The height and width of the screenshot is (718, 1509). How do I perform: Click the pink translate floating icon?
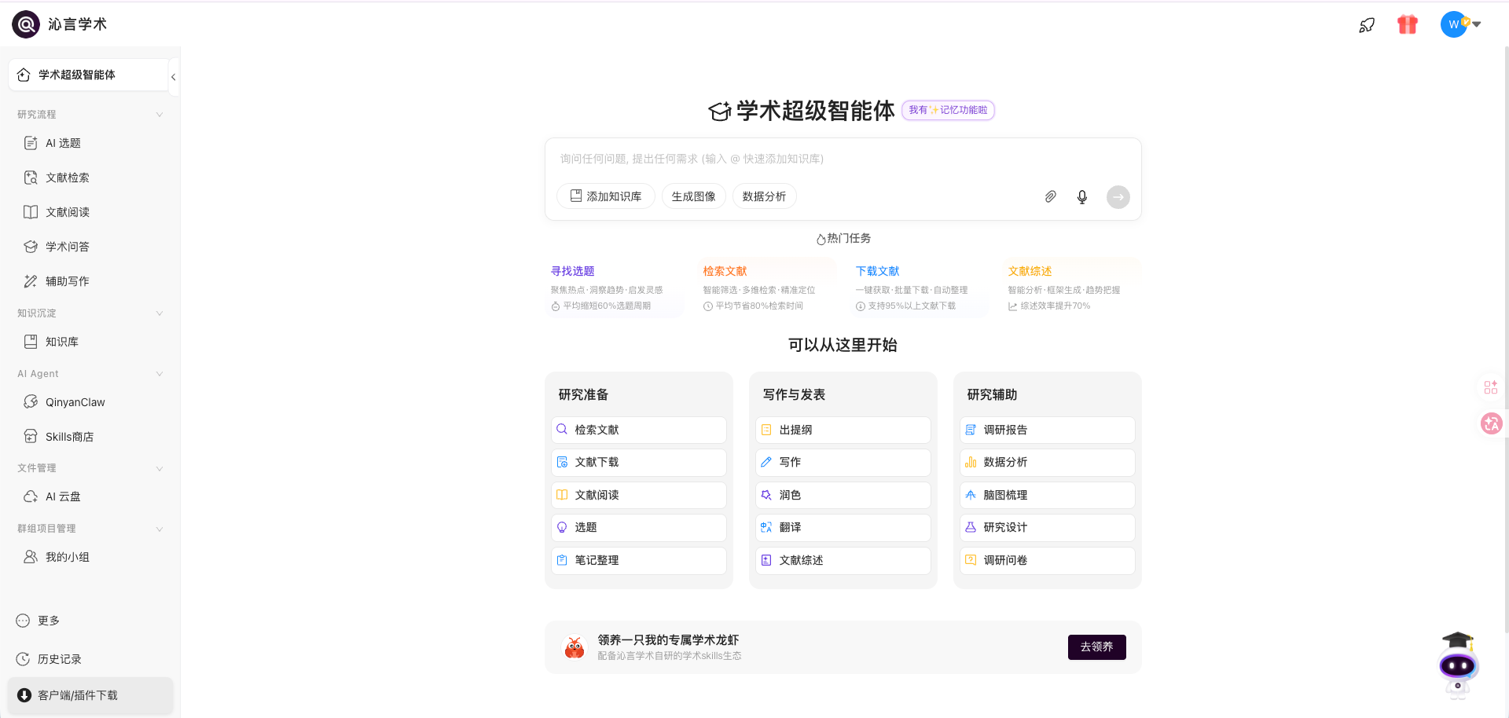pyautogui.click(x=1491, y=423)
